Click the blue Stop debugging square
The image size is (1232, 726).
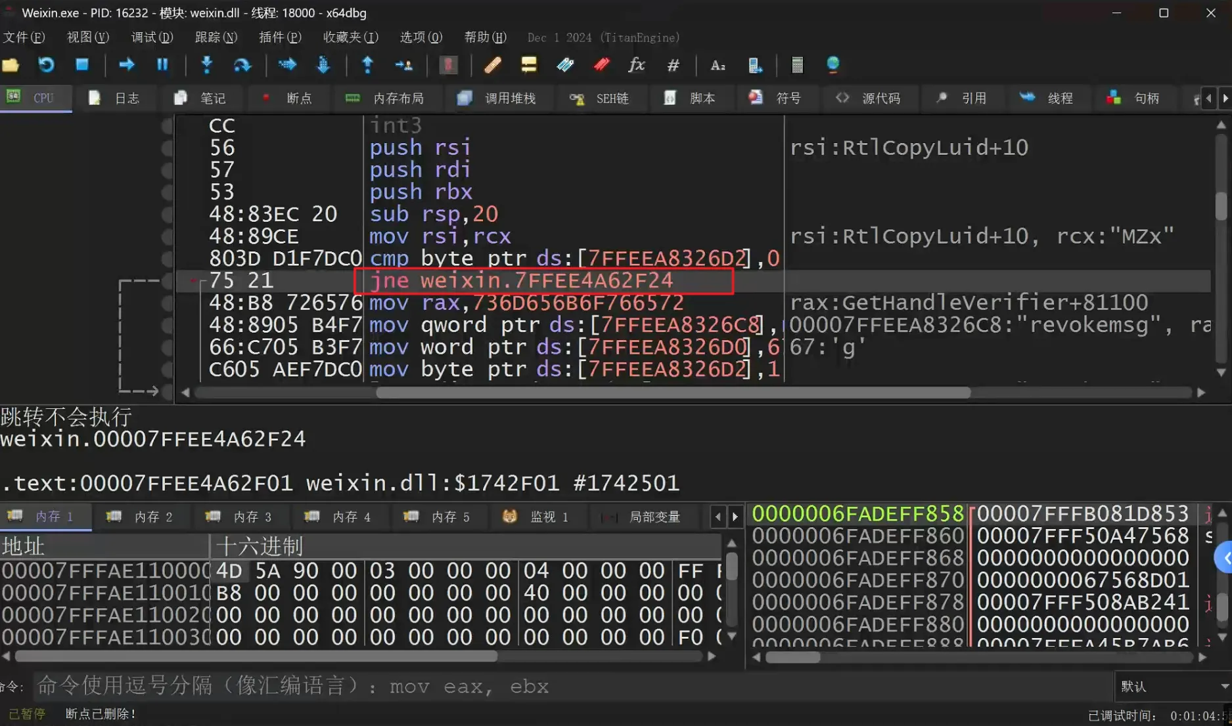pyautogui.click(x=81, y=64)
